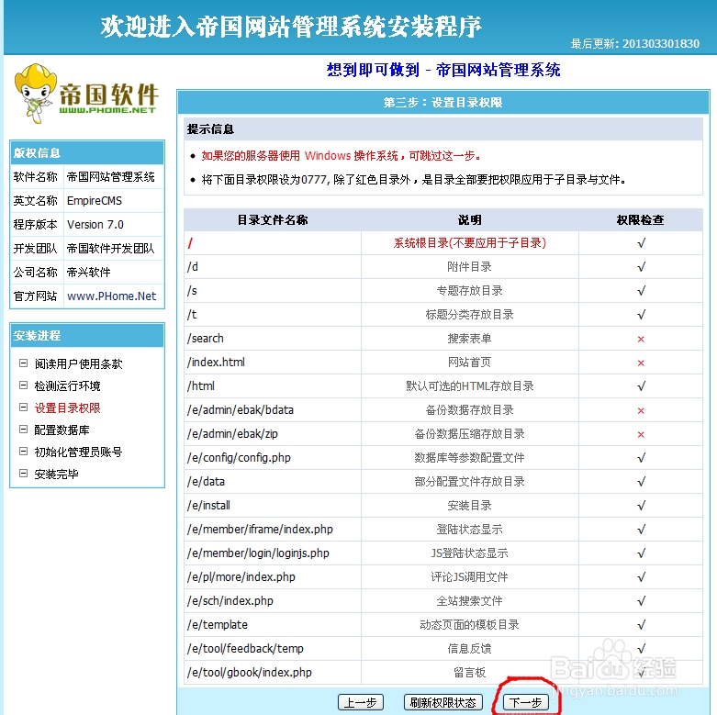Screen dimensions: 717x715
Task: Click the 说明 column header
Action: (x=470, y=220)
